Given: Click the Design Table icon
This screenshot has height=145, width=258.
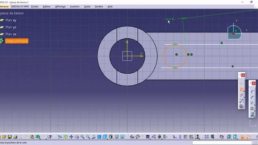Looking at the screenshot, I should click(148, 137).
